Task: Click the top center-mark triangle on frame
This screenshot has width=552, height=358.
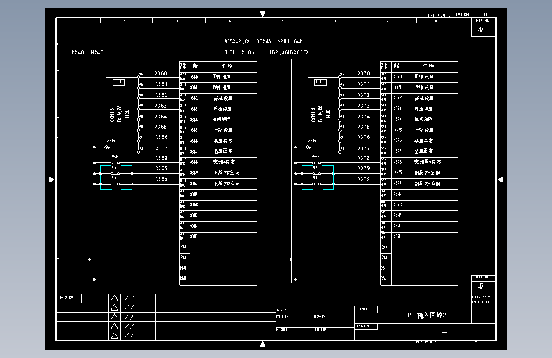Action: (262, 14)
